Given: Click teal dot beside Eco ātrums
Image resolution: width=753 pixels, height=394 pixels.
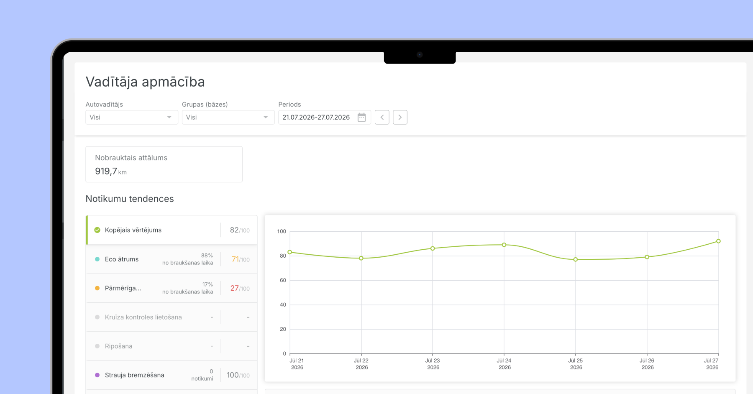Looking at the screenshot, I should (97, 259).
